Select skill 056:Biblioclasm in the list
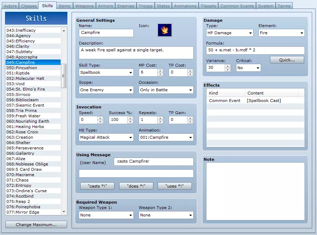 (33, 100)
